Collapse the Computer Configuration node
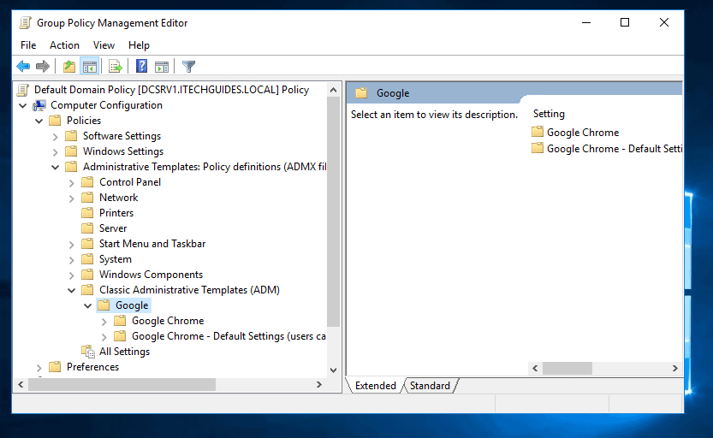This screenshot has width=713, height=438. (x=22, y=105)
